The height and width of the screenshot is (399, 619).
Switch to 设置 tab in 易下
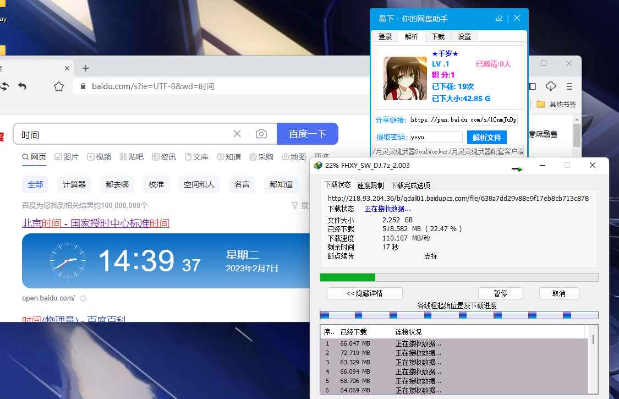(464, 37)
